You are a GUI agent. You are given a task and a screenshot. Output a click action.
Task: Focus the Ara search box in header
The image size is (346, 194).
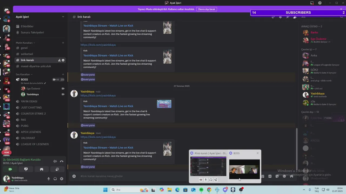(322, 17)
